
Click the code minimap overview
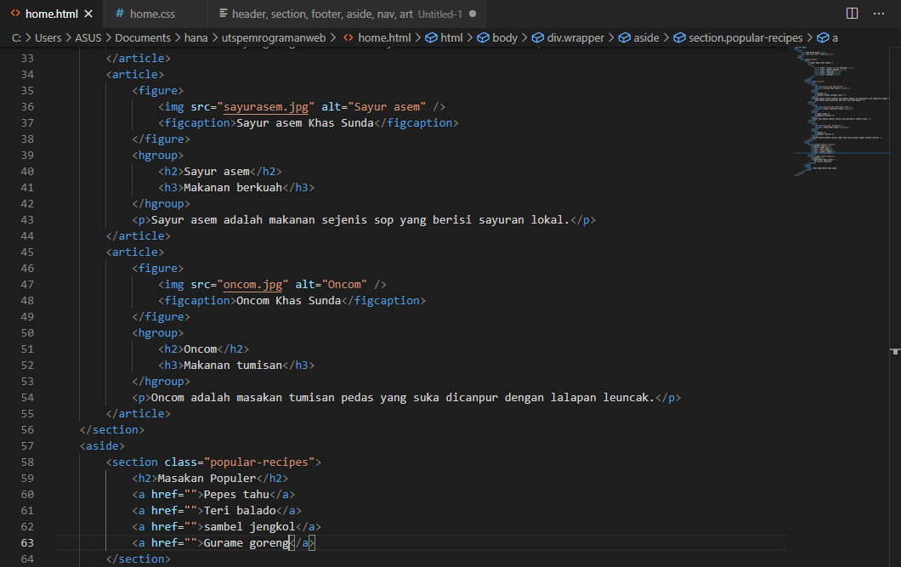(841, 111)
